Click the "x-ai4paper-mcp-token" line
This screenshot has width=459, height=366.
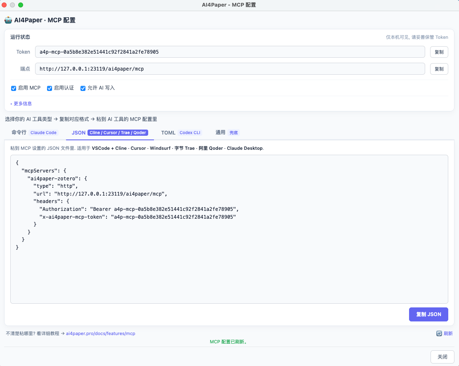(x=137, y=217)
